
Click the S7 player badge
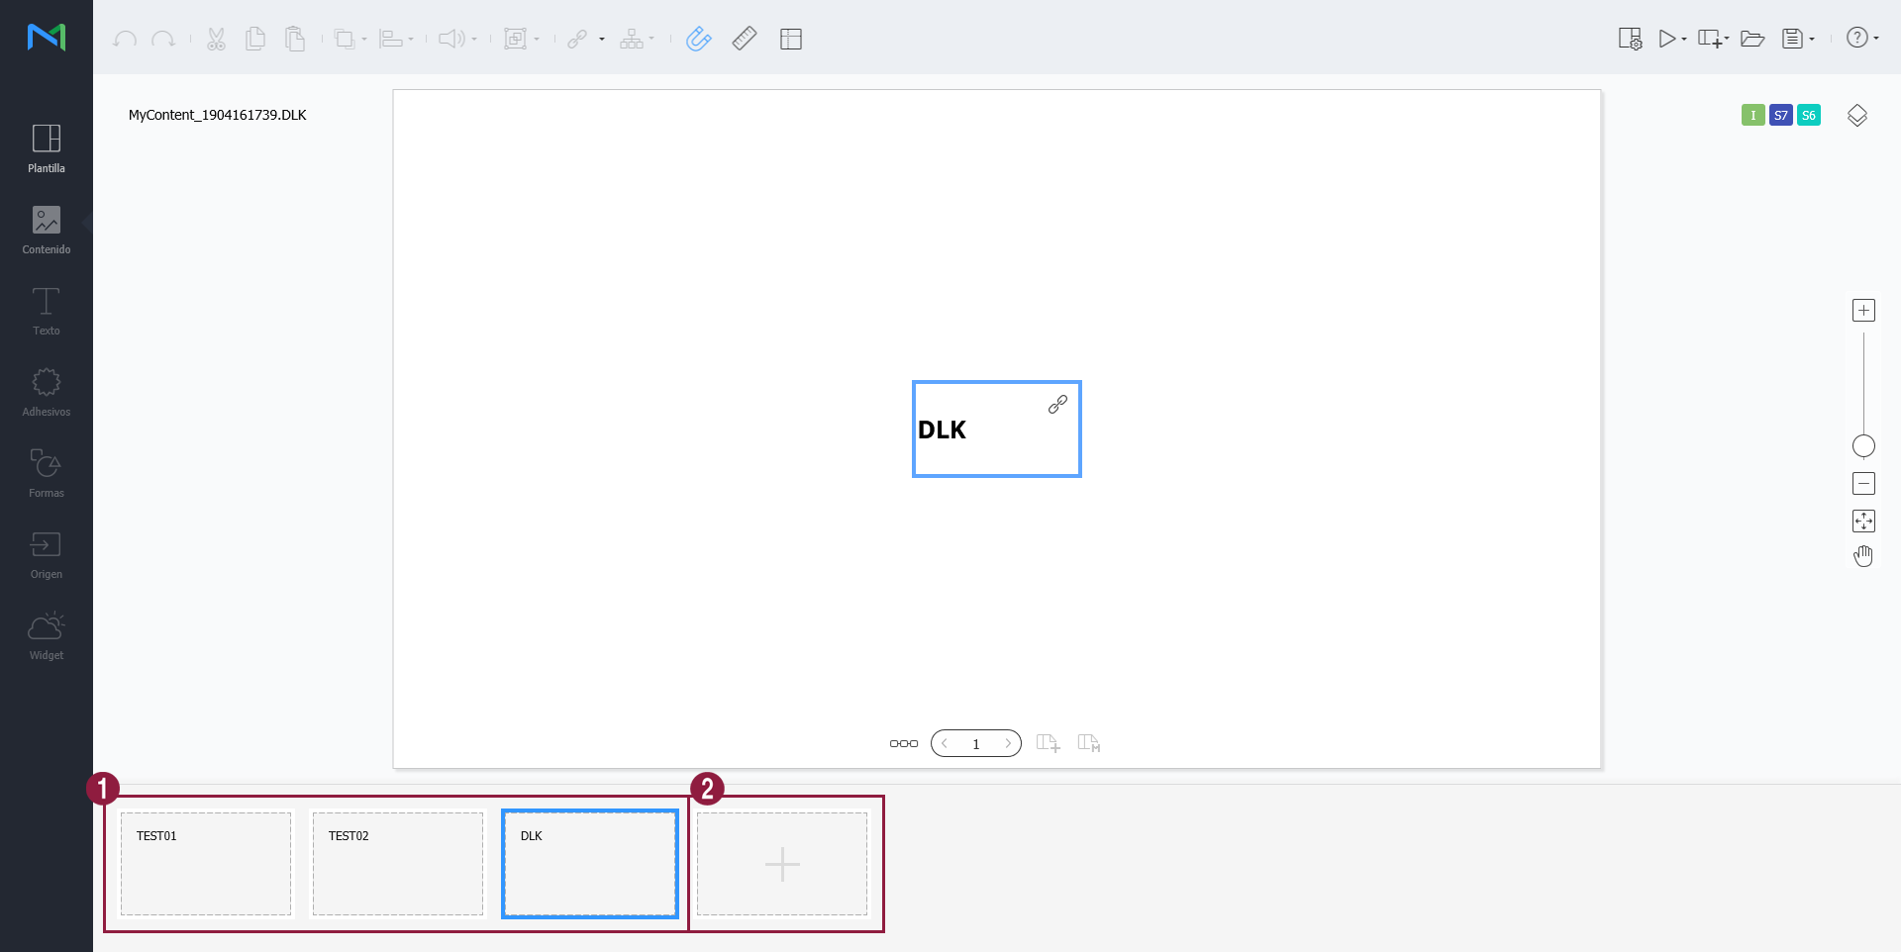[1780, 115]
